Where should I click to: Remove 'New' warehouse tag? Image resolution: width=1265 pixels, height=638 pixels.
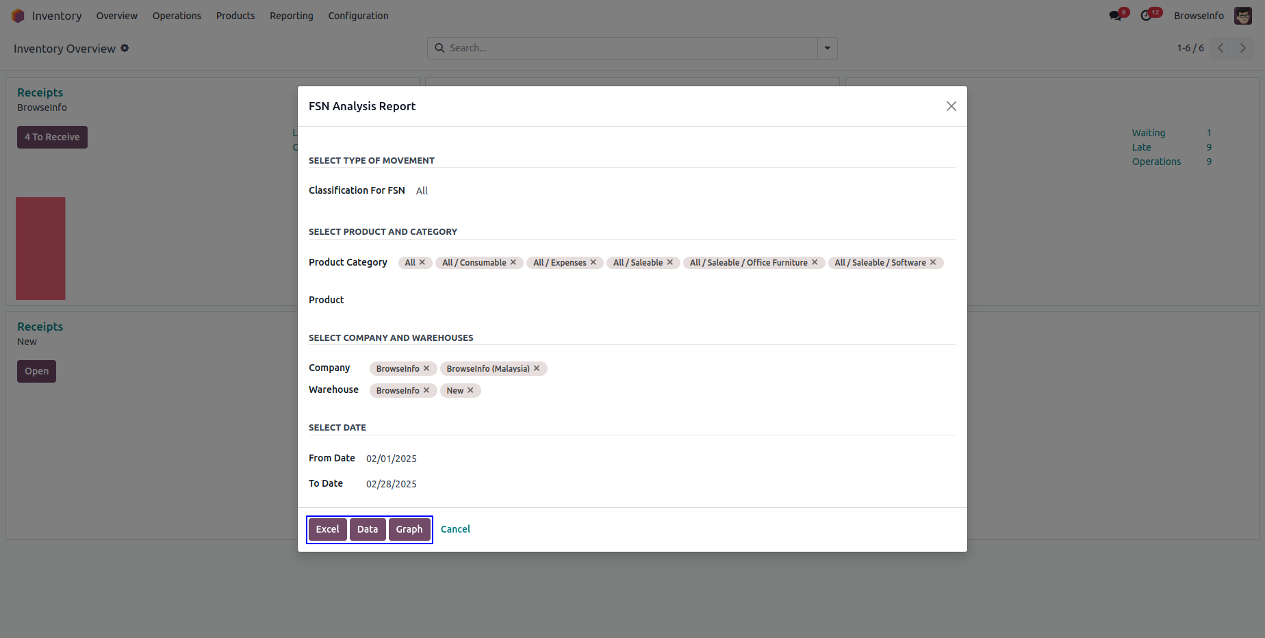pos(470,390)
